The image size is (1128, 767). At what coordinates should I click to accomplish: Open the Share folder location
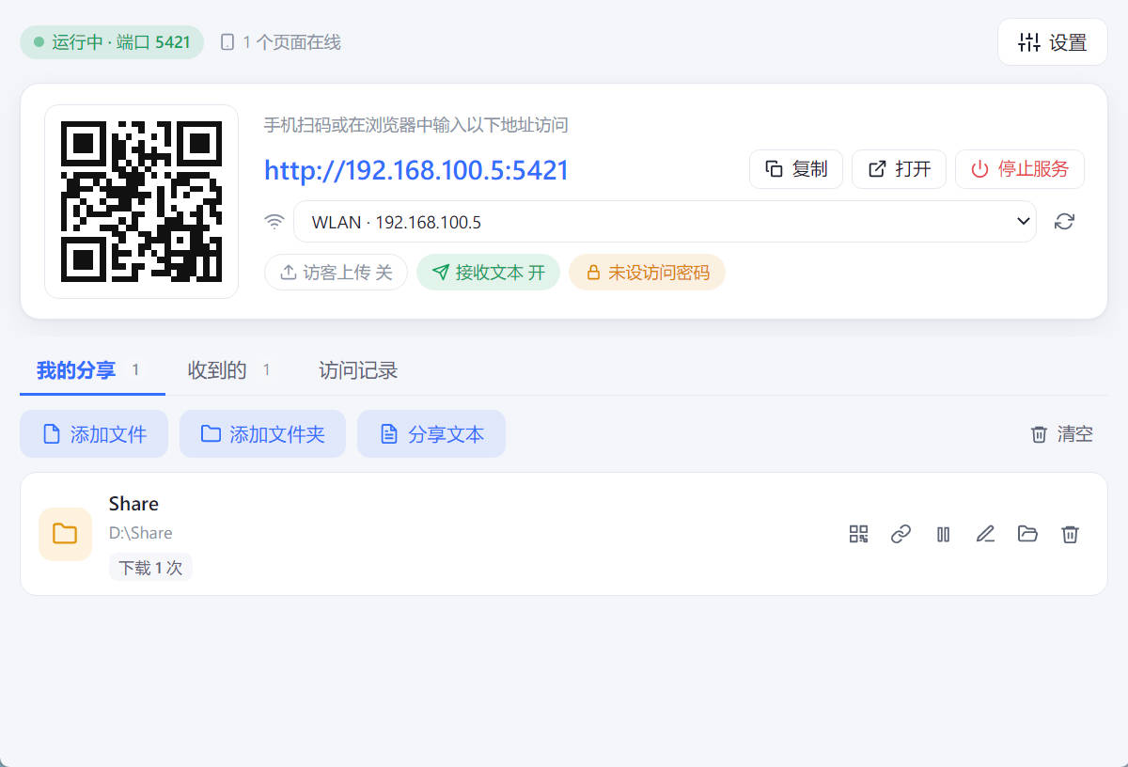tap(1027, 534)
